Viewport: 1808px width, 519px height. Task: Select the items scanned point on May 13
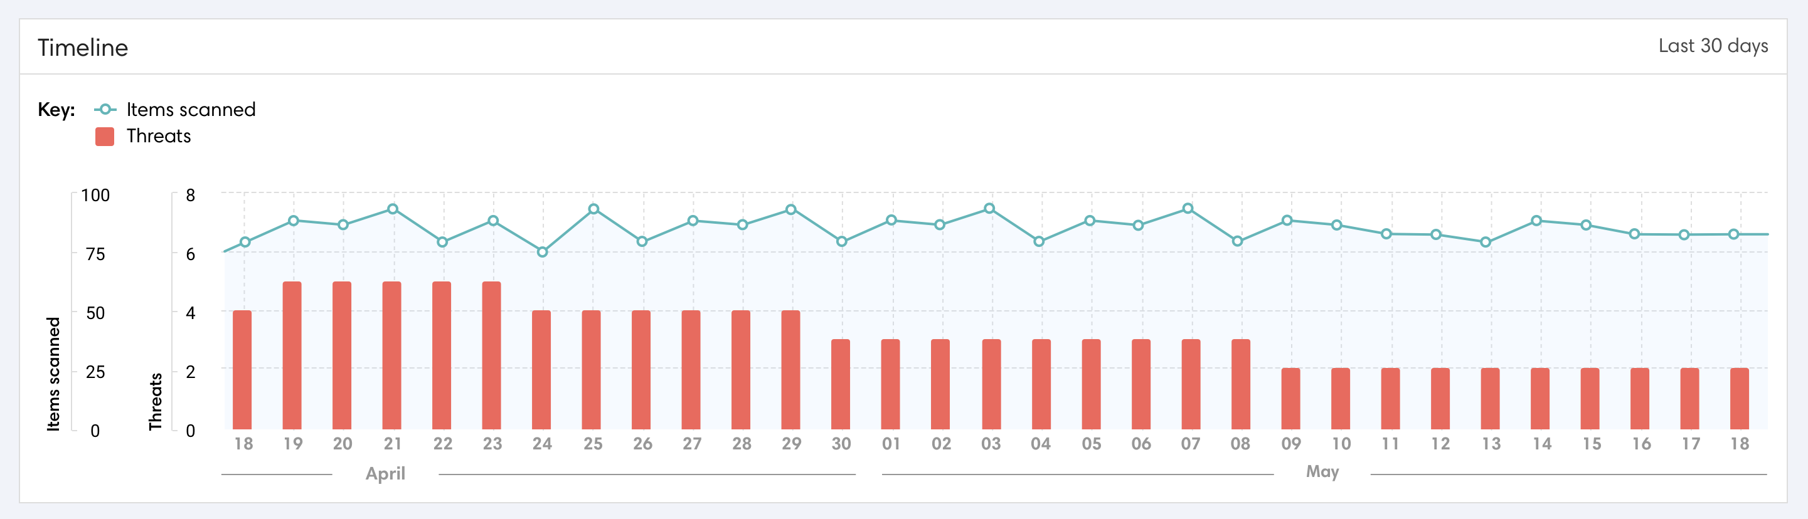[x=1485, y=242]
